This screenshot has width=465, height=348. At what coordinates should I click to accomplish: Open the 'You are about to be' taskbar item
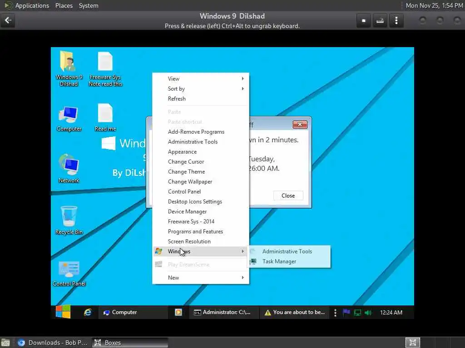[294, 312]
